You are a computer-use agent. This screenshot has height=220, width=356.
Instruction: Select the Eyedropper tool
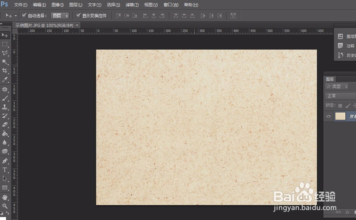(x=5, y=79)
